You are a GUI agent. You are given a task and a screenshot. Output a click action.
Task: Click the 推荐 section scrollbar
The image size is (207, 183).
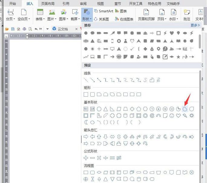pyautogui.click(x=200, y=41)
